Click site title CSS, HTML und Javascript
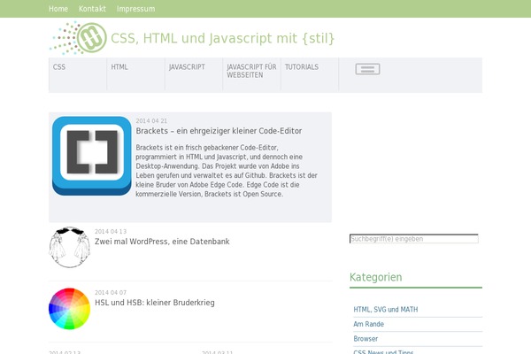This screenshot has height=354, width=531. click(x=222, y=38)
